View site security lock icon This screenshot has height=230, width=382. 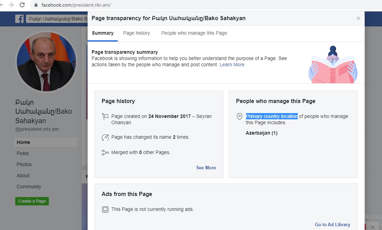click(36, 5)
